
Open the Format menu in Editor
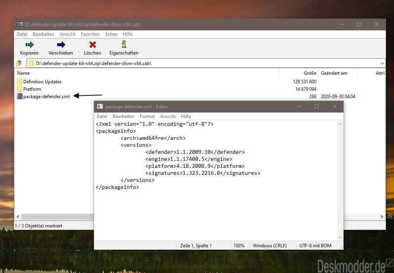[x=147, y=116]
